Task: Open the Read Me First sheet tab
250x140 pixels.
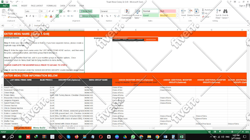Action: (x=22, y=128)
